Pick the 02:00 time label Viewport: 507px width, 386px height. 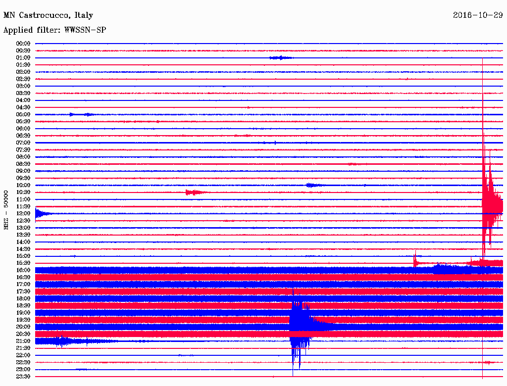(23, 72)
